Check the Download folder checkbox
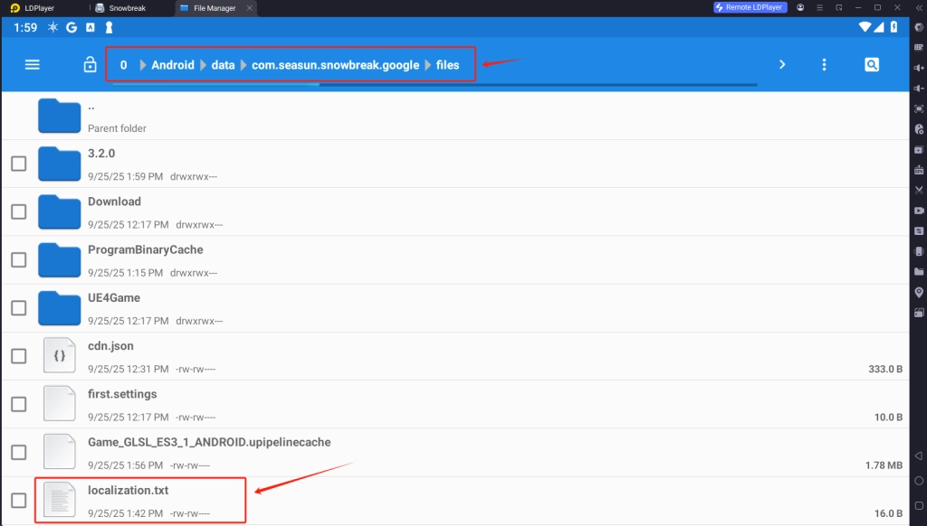 coord(19,211)
